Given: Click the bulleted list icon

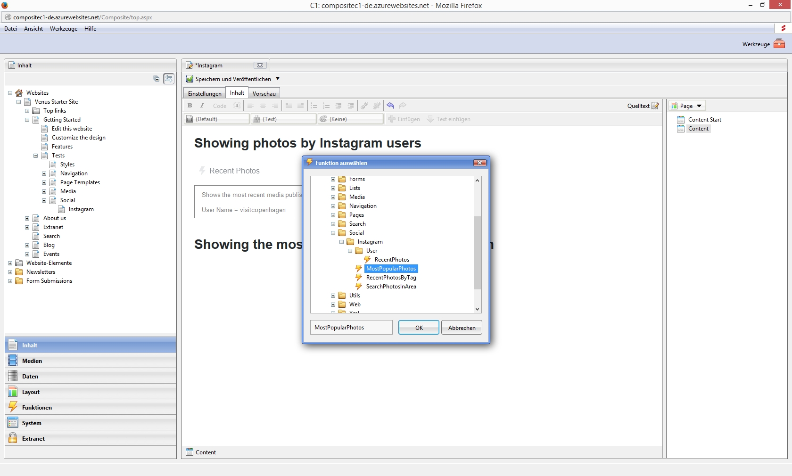Looking at the screenshot, I should click(x=314, y=106).
